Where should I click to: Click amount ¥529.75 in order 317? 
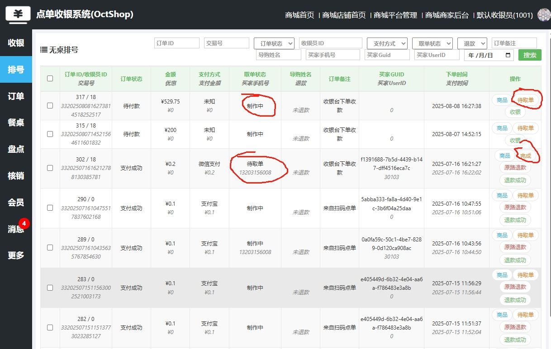(170, 102)
